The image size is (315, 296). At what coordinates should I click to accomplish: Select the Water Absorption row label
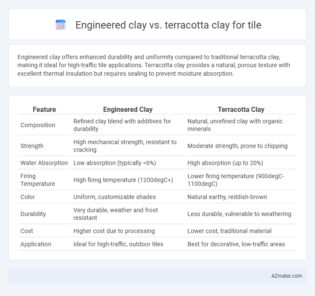pos(44,163)
